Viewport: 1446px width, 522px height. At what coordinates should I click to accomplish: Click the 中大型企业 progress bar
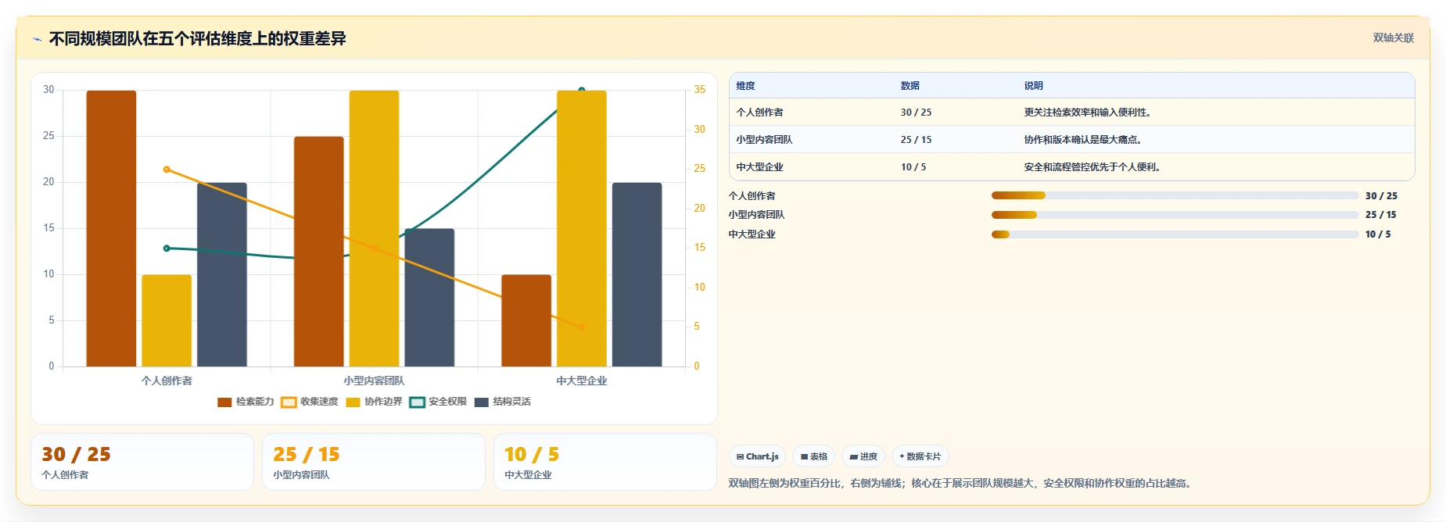click(x=1175, y=234)
